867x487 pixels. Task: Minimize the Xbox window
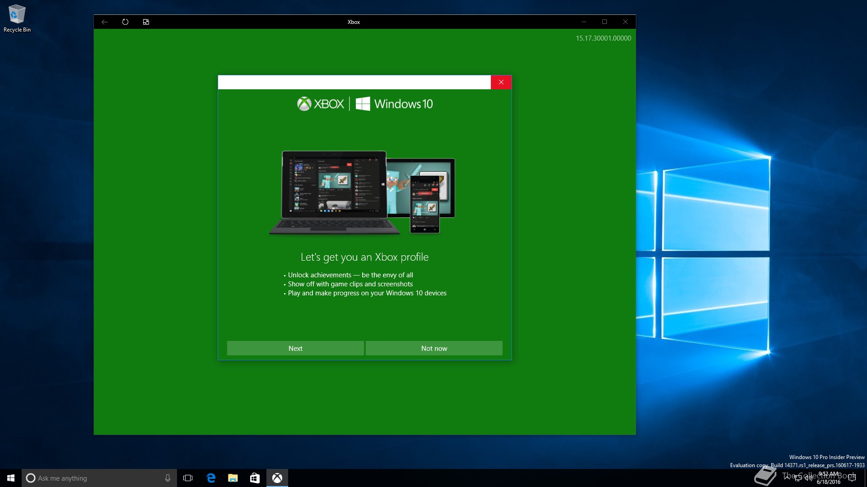(x=584, y=22)
